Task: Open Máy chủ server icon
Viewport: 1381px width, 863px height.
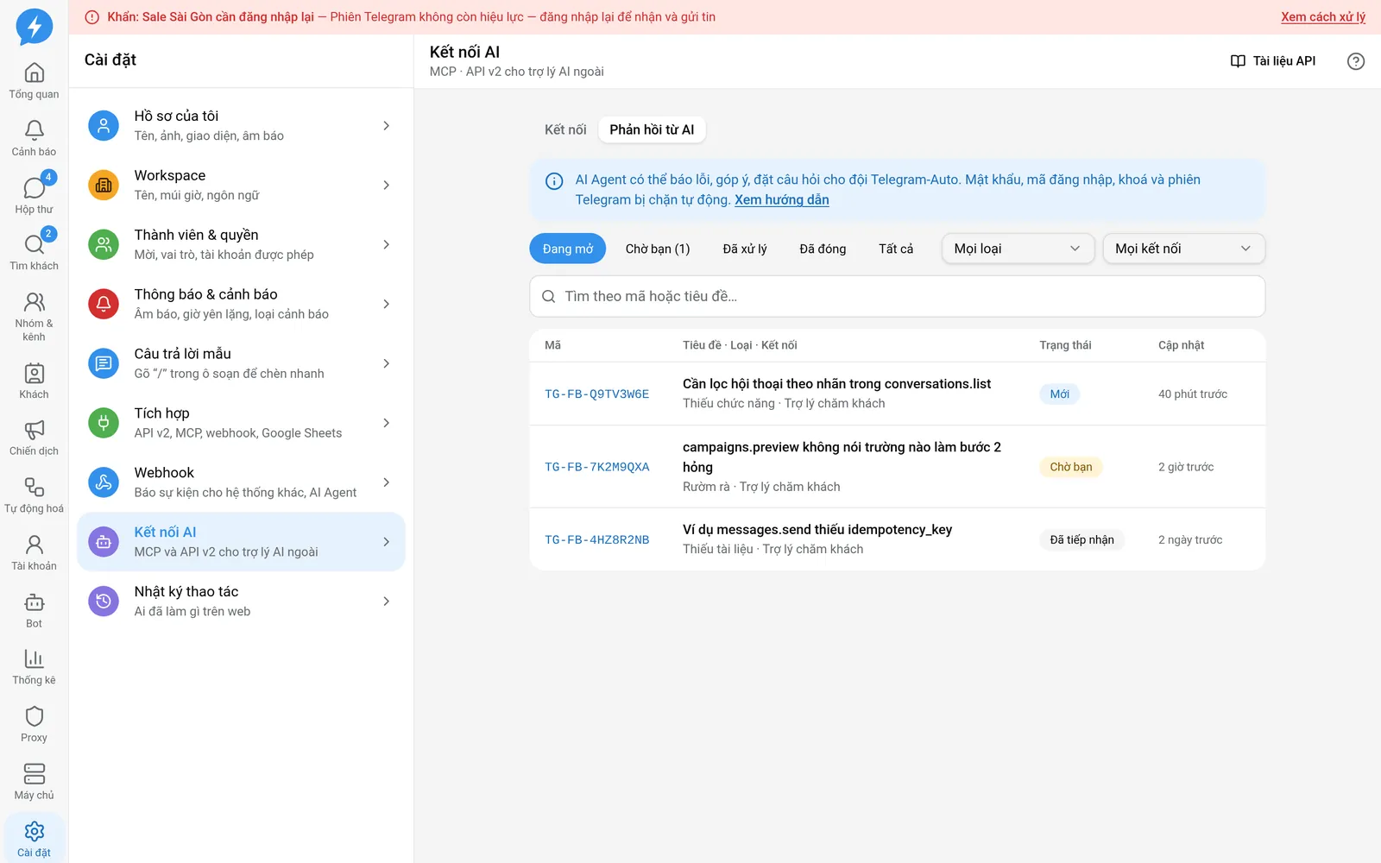Action: click(x=34, y=782)
